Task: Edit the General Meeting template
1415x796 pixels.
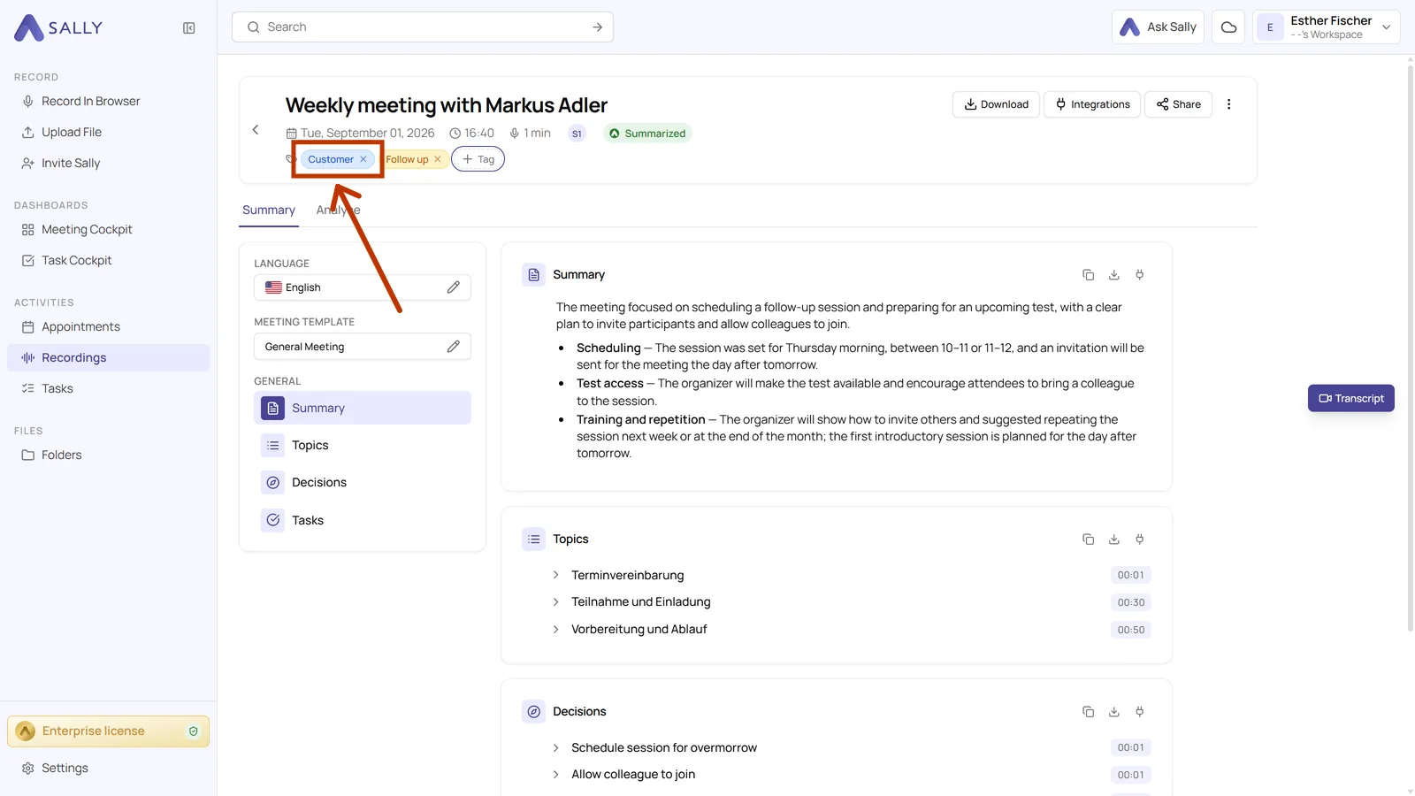Action: click(x=453, y=347)
